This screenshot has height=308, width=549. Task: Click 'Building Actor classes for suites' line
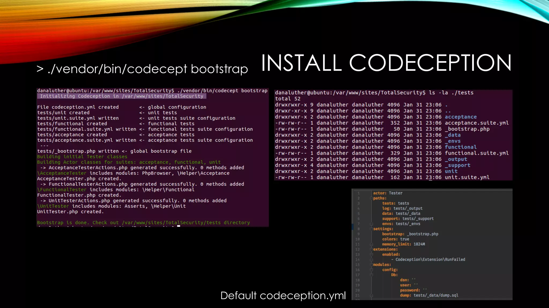tap(129, 162)
